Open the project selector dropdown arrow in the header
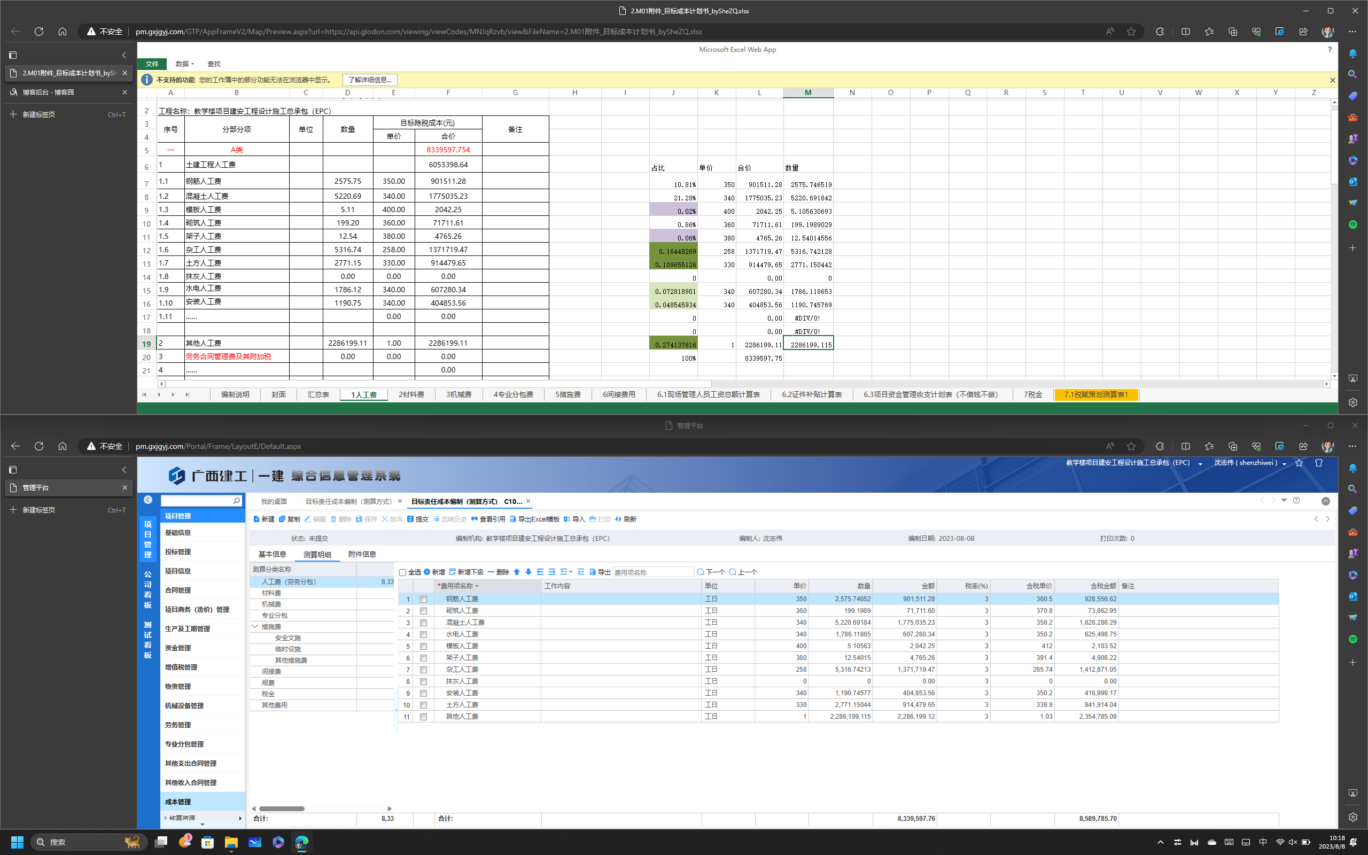This screenshot has width=1368, height=855. [x=1200, y=464]
